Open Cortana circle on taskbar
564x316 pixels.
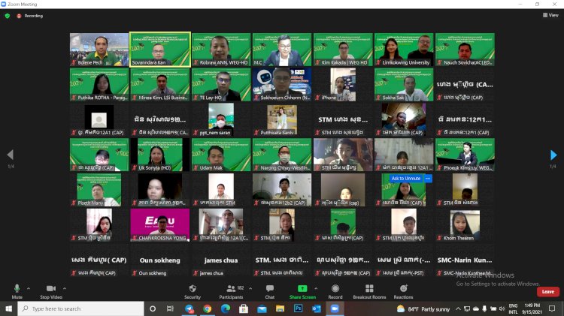pos(153,308)
